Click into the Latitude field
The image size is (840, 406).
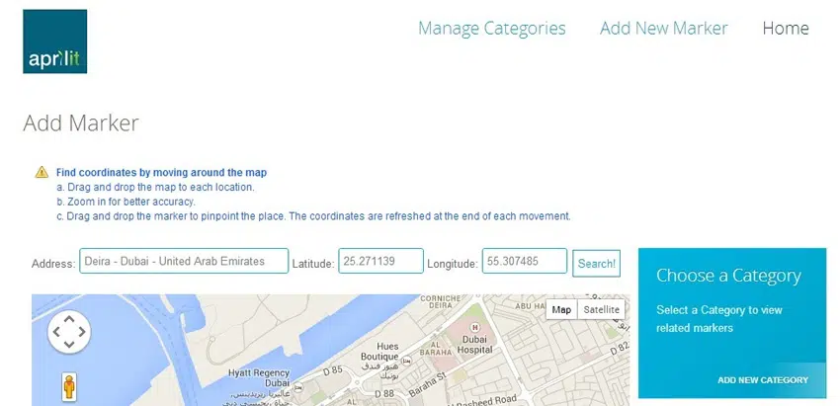pyautogui.click(x=380, y=262)
